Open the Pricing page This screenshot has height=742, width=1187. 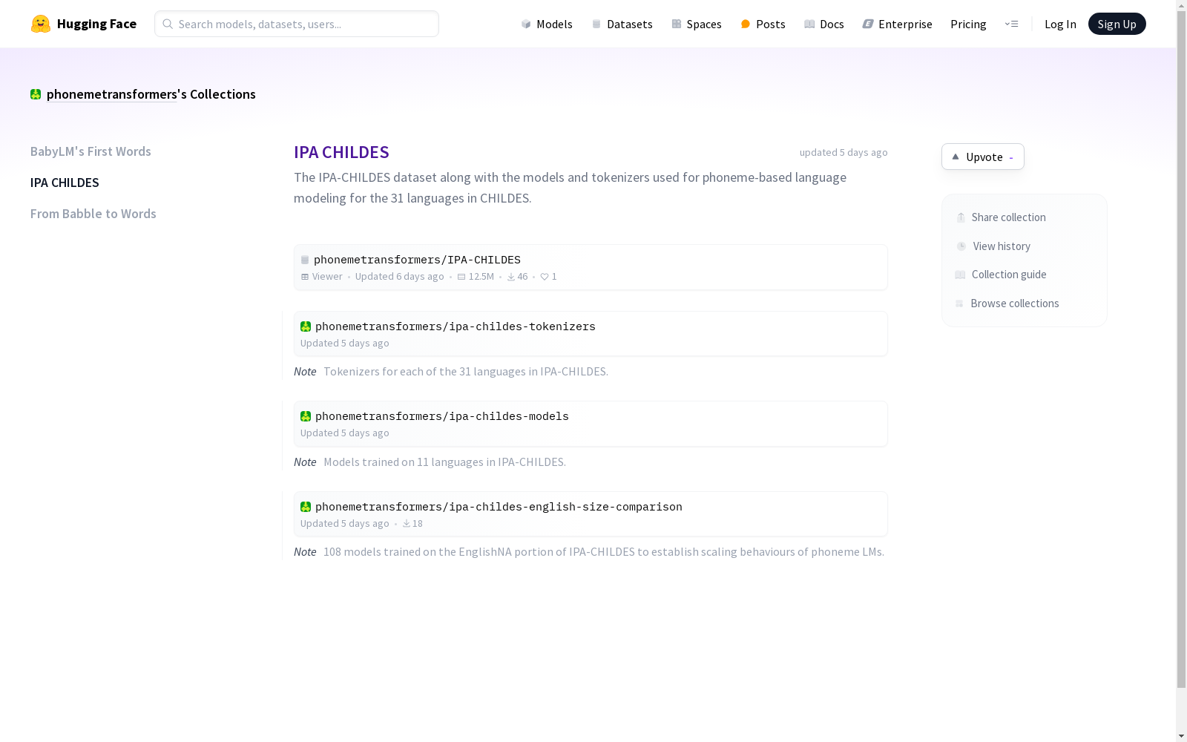(x=968, y=24)
